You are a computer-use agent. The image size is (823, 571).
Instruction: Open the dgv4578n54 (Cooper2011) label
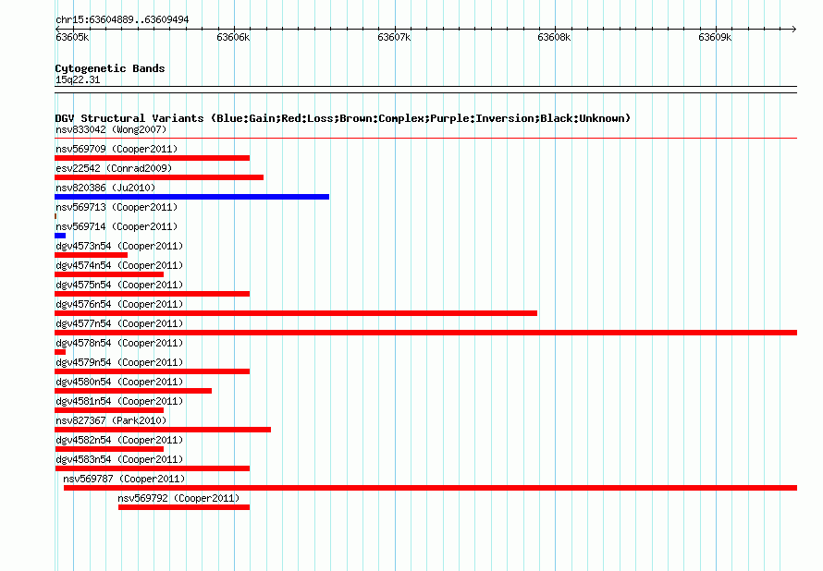coord(119,343)
